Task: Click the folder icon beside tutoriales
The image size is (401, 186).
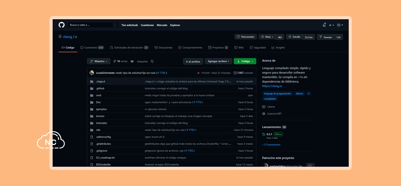Action: coord(92,123)
